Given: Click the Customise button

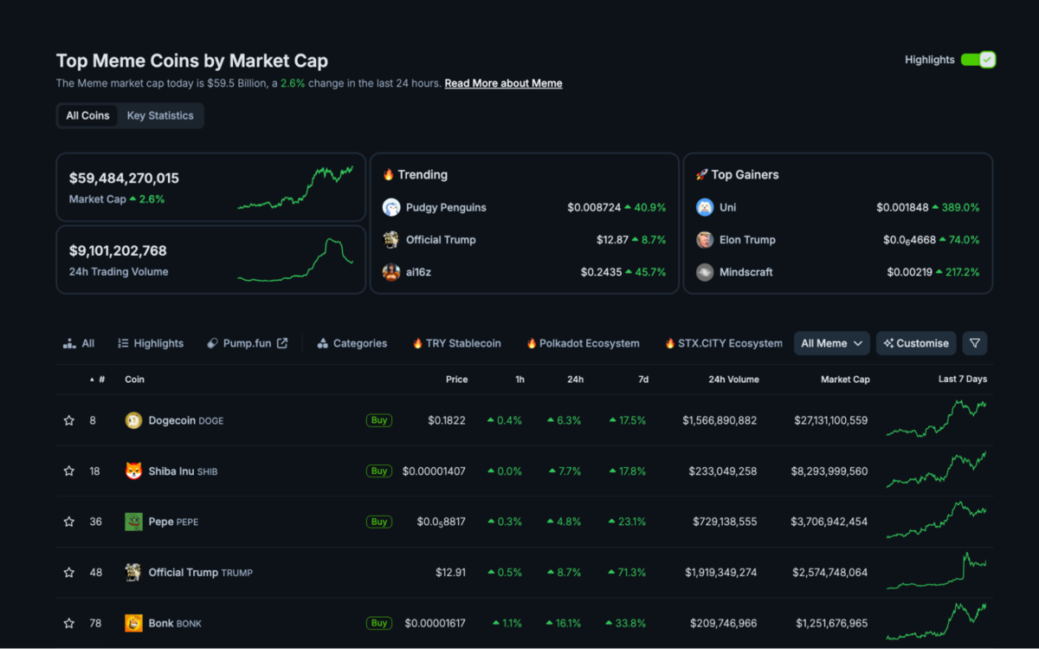Looking at the screenshot, I should (x=916, y=343).
